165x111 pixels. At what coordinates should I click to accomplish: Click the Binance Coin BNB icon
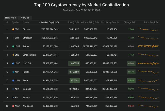coord(13,55)
